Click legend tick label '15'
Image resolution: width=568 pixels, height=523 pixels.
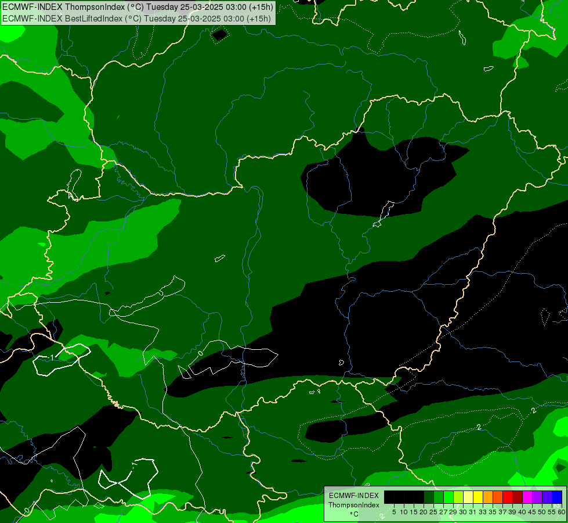(414, 512)
